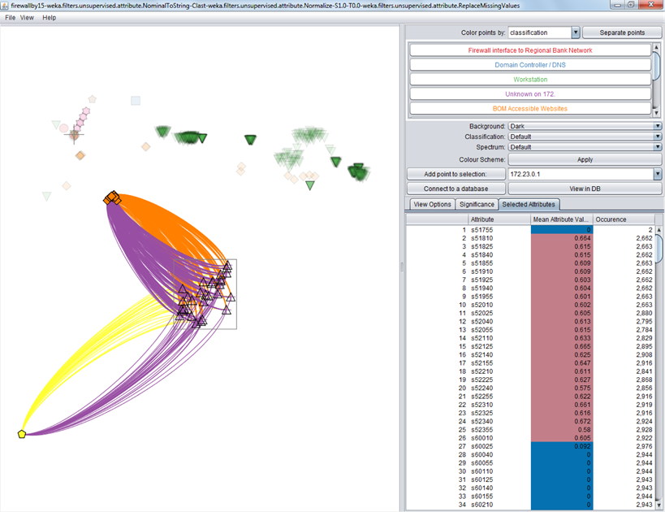Select attribute row s60110
665x512 pixels.
530,471
